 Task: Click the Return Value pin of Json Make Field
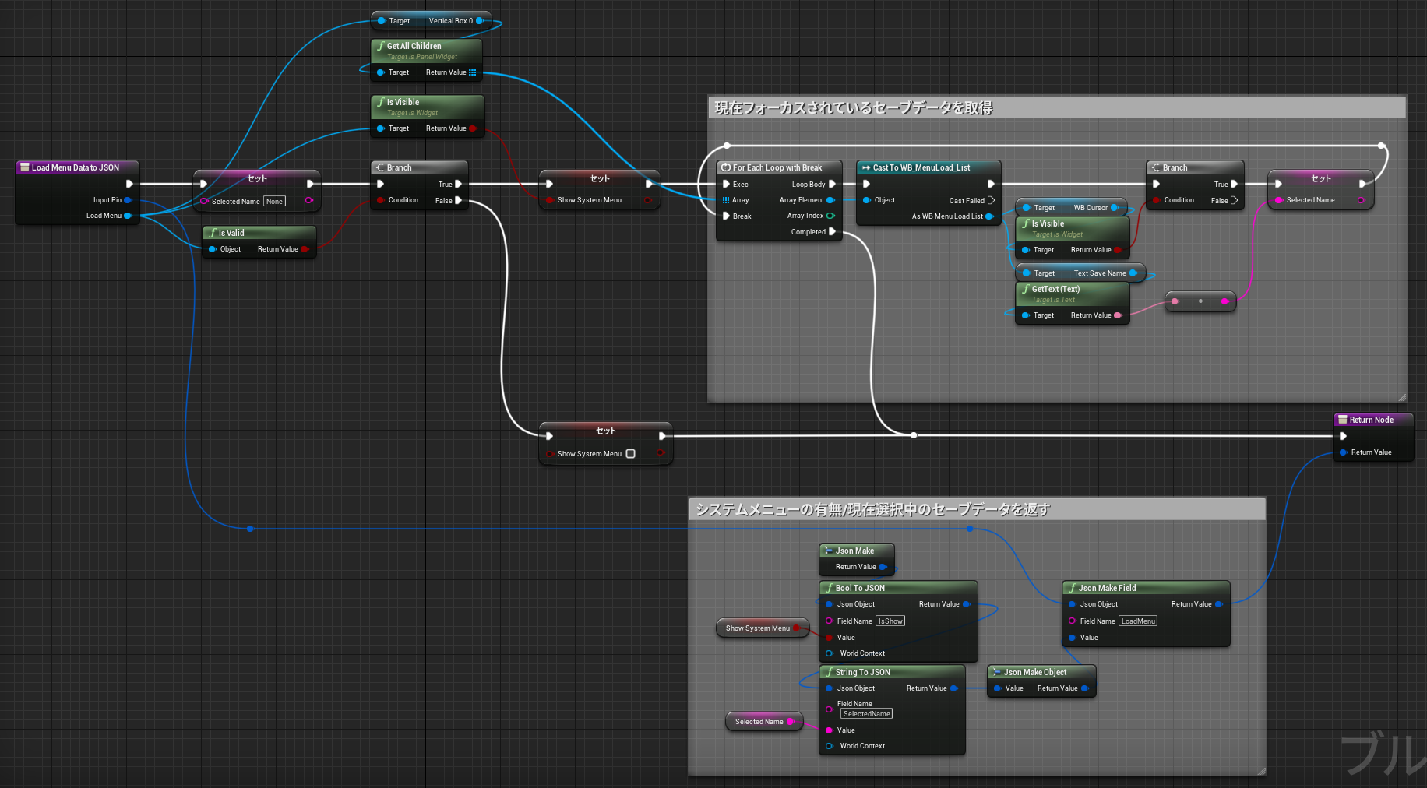coord(1218,604)
